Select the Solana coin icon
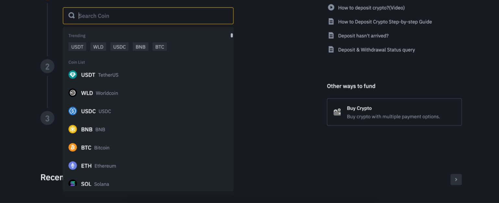Screen dimensions: 499x203 pos(72,184)
